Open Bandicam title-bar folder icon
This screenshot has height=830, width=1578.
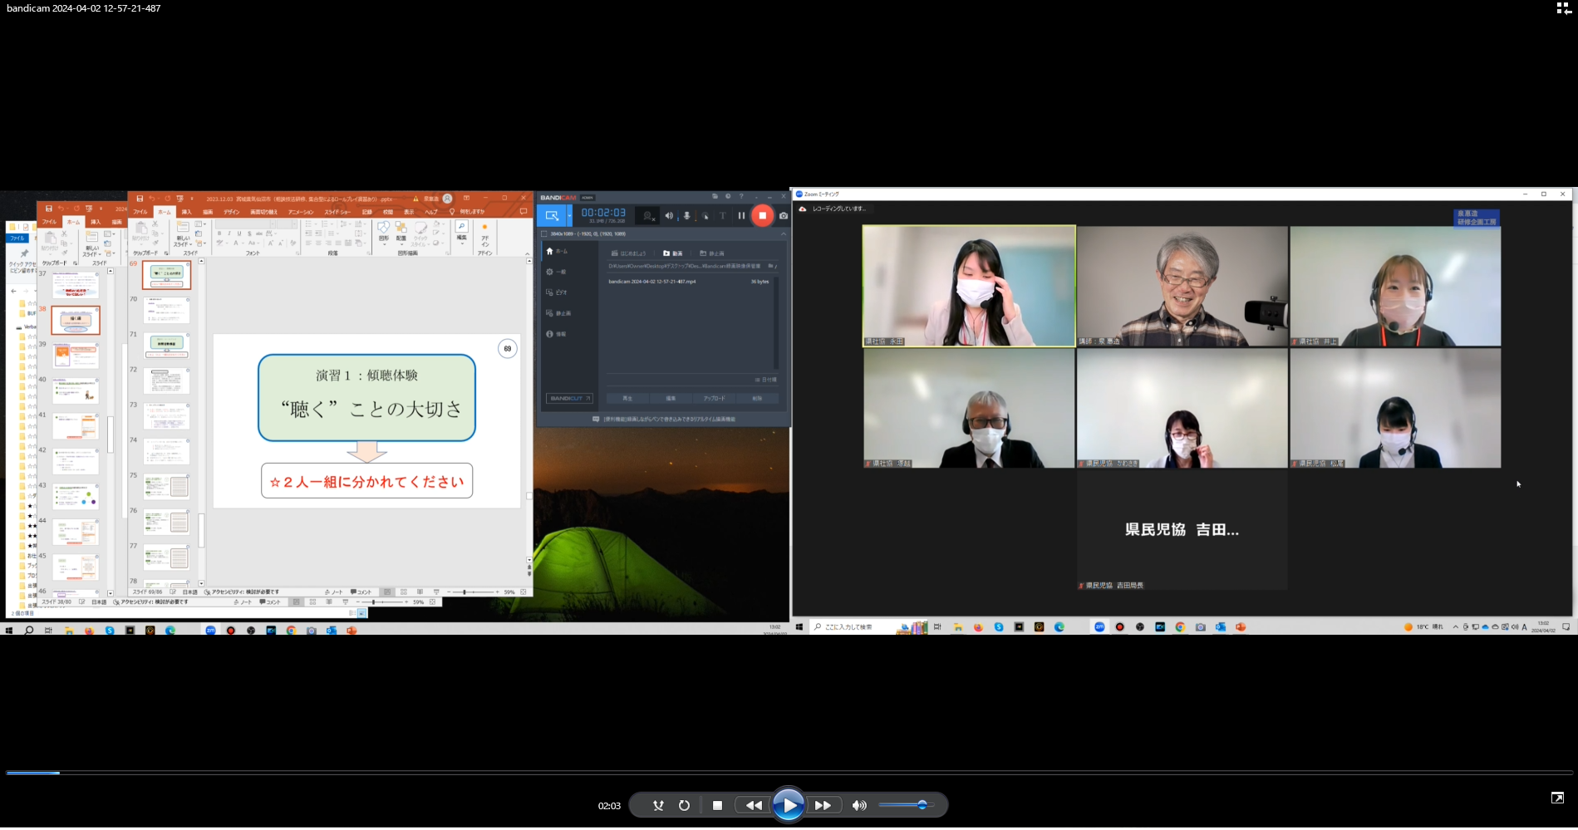[x=715, y=197]
